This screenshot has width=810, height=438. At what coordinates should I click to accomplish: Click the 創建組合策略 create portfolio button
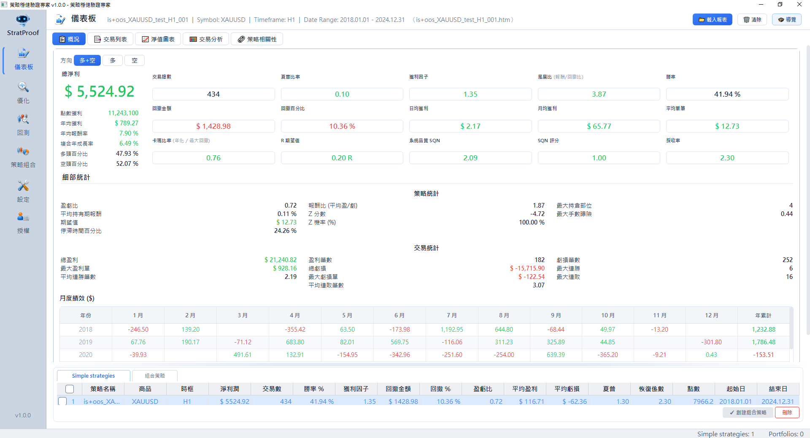click(748, 413)
